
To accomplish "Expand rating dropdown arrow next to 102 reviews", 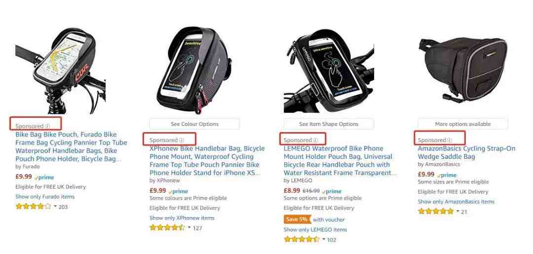I will pyautogui.click(x=324, y=239).
